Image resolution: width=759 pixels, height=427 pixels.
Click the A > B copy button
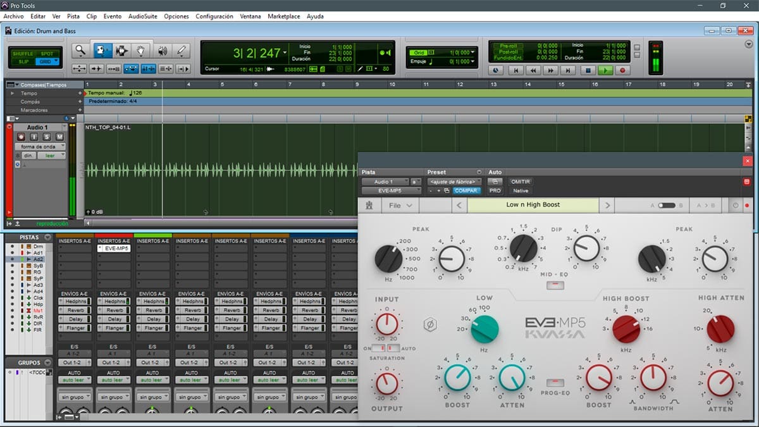point(704,206)
